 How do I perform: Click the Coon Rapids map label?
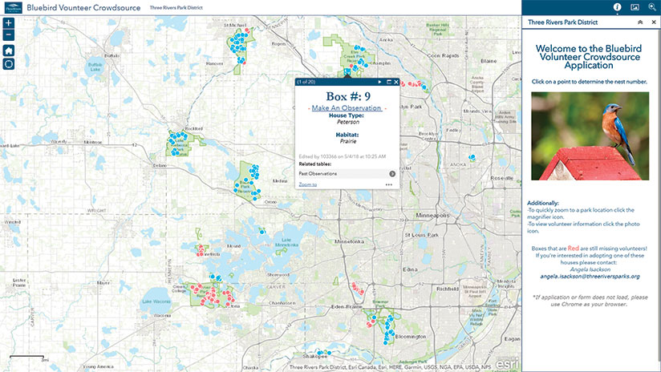tap(443, 55)
